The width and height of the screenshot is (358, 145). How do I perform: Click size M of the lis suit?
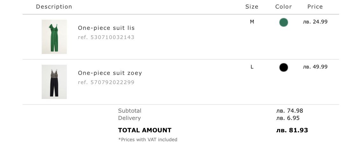pyautogui.click(x=252, y=22)
